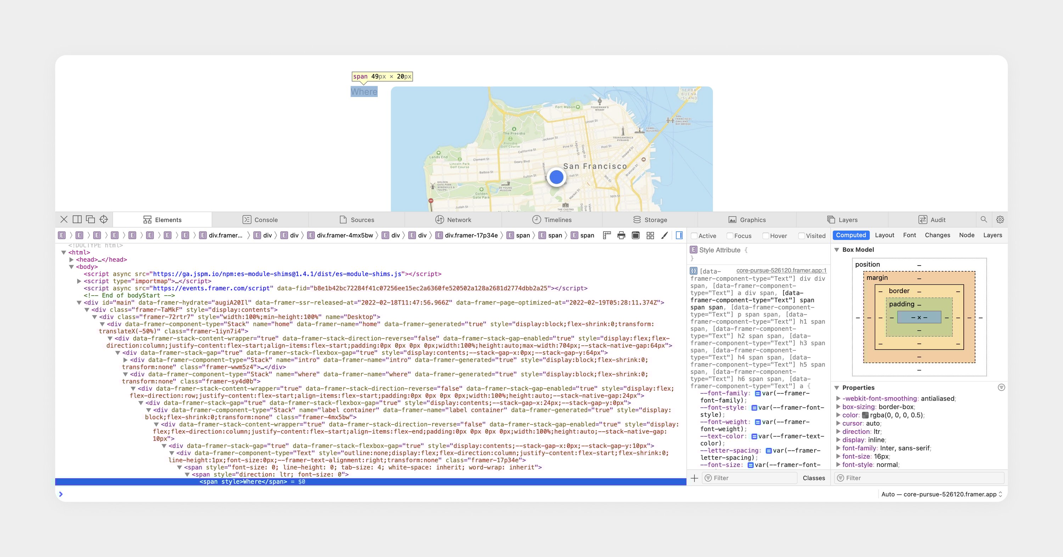Click the rgba color swatch
This screenshot has width=1063, height=557.
865,415
